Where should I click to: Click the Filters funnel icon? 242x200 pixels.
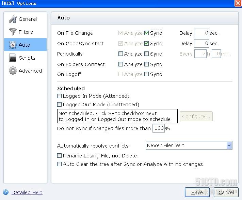point(13,32)
